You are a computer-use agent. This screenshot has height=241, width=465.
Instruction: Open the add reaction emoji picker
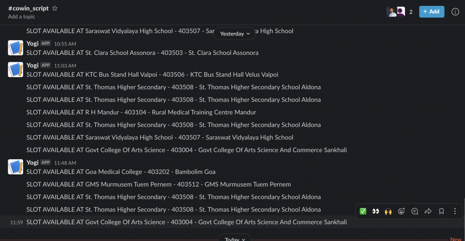coord(401,211)
